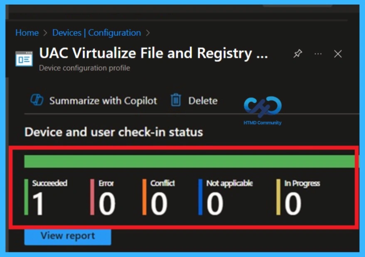The height and width of the screenshot is (257, 365).
Task: Click Summarize with Copilot
Action: click(x=103, y=100)
